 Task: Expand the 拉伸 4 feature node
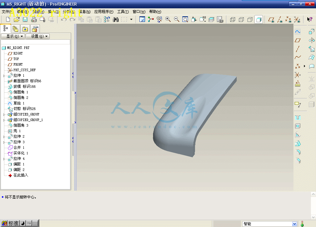click(x=4, y=159)
